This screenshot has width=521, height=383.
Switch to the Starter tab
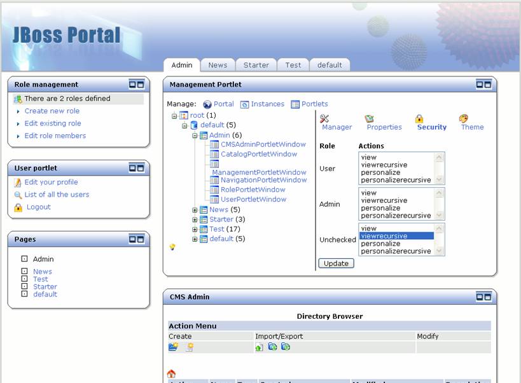coord(256,65)
